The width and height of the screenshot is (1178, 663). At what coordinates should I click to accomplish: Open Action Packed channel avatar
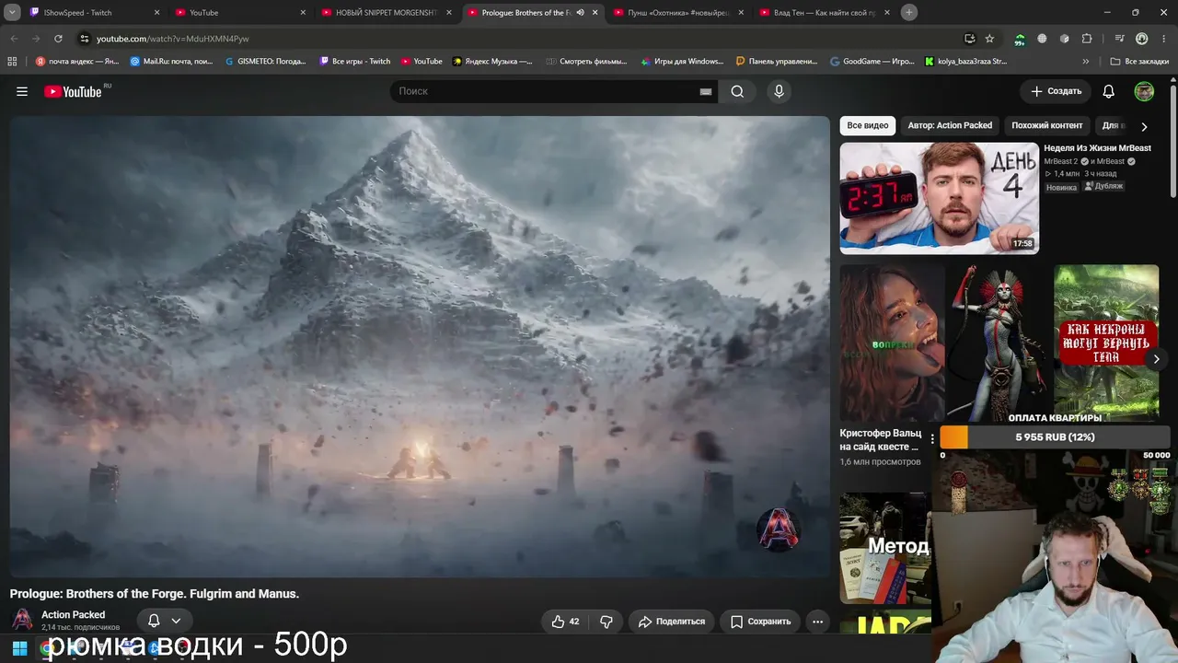[22, 619]
